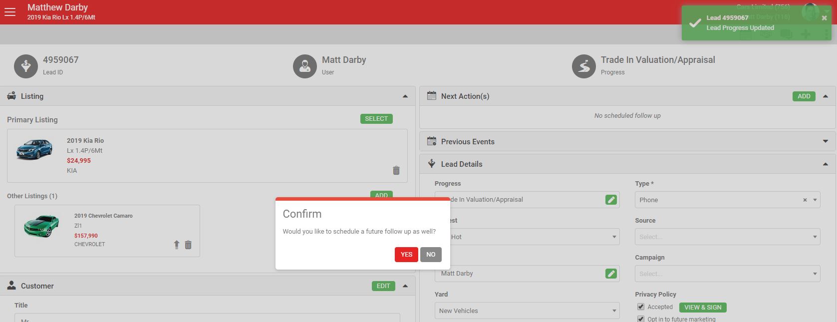Collapse the Listing panel
The height and width of the screenshot is (322, 837).
pos(405,96)
